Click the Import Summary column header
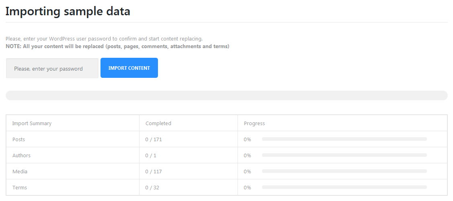Screen dimensions: 453x201 pyautogui.click(x=32, y=124)
